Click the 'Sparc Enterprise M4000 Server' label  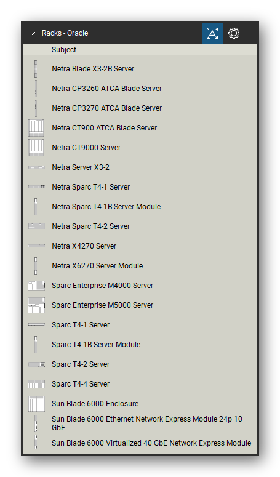click(102, 286)
